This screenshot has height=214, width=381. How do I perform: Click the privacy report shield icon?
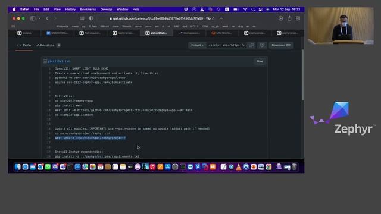click(91, 18)
